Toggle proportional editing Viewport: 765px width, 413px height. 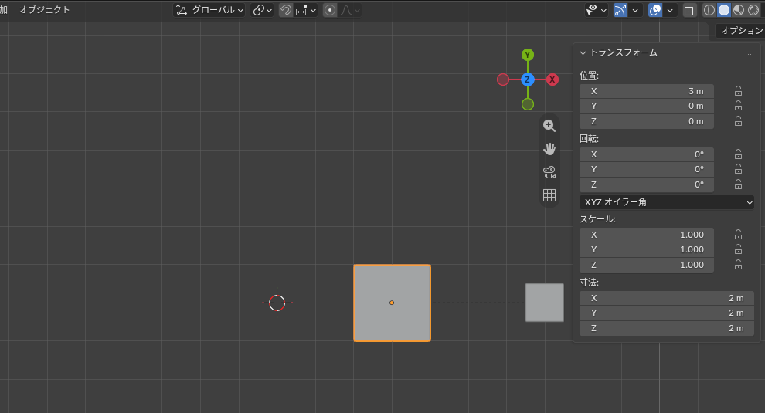330,10
